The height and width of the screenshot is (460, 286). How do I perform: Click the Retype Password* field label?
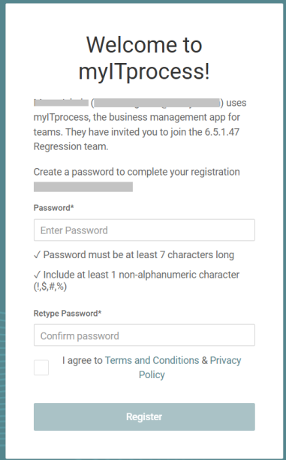[x=68, y=314]
